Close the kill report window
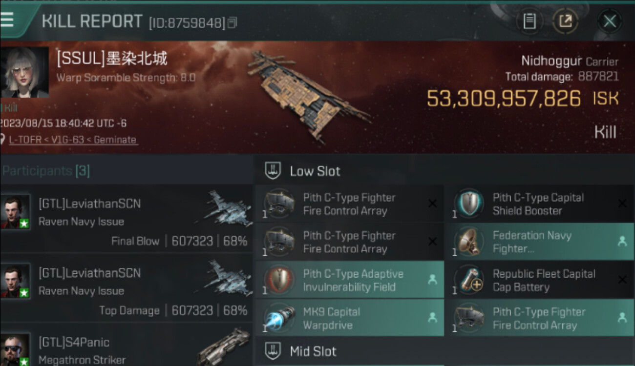Image resolution: width=635 pixels, height=366 pixels. 610,21
